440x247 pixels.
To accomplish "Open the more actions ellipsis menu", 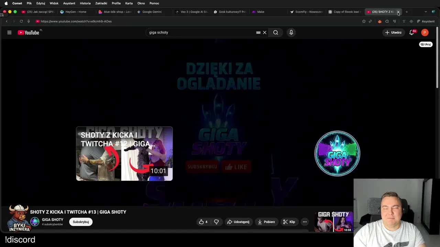I will point(305,222).
